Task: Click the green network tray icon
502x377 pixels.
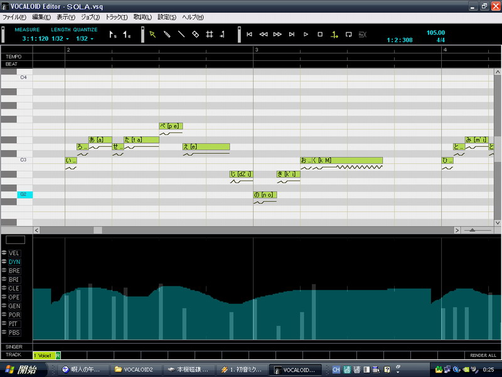Action: [x=439, y=370]
